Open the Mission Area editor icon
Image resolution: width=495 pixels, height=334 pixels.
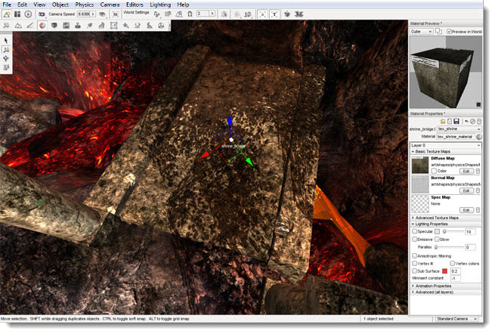113,26
